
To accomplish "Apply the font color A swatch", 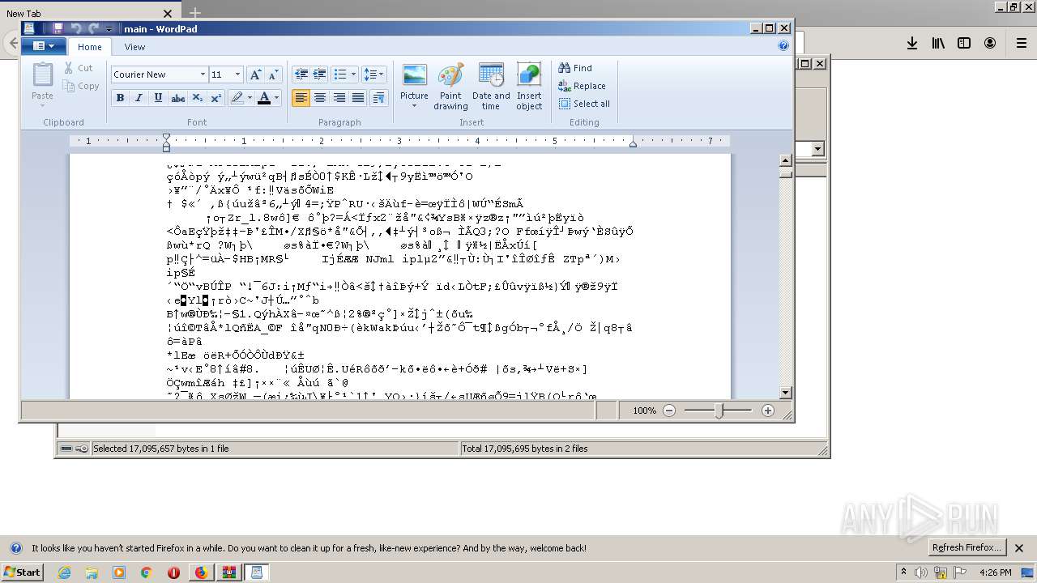I will pos(263,98).
